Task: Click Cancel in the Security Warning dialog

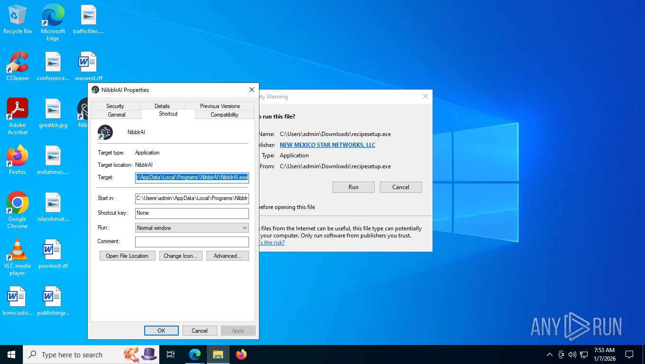Action: 401,187
